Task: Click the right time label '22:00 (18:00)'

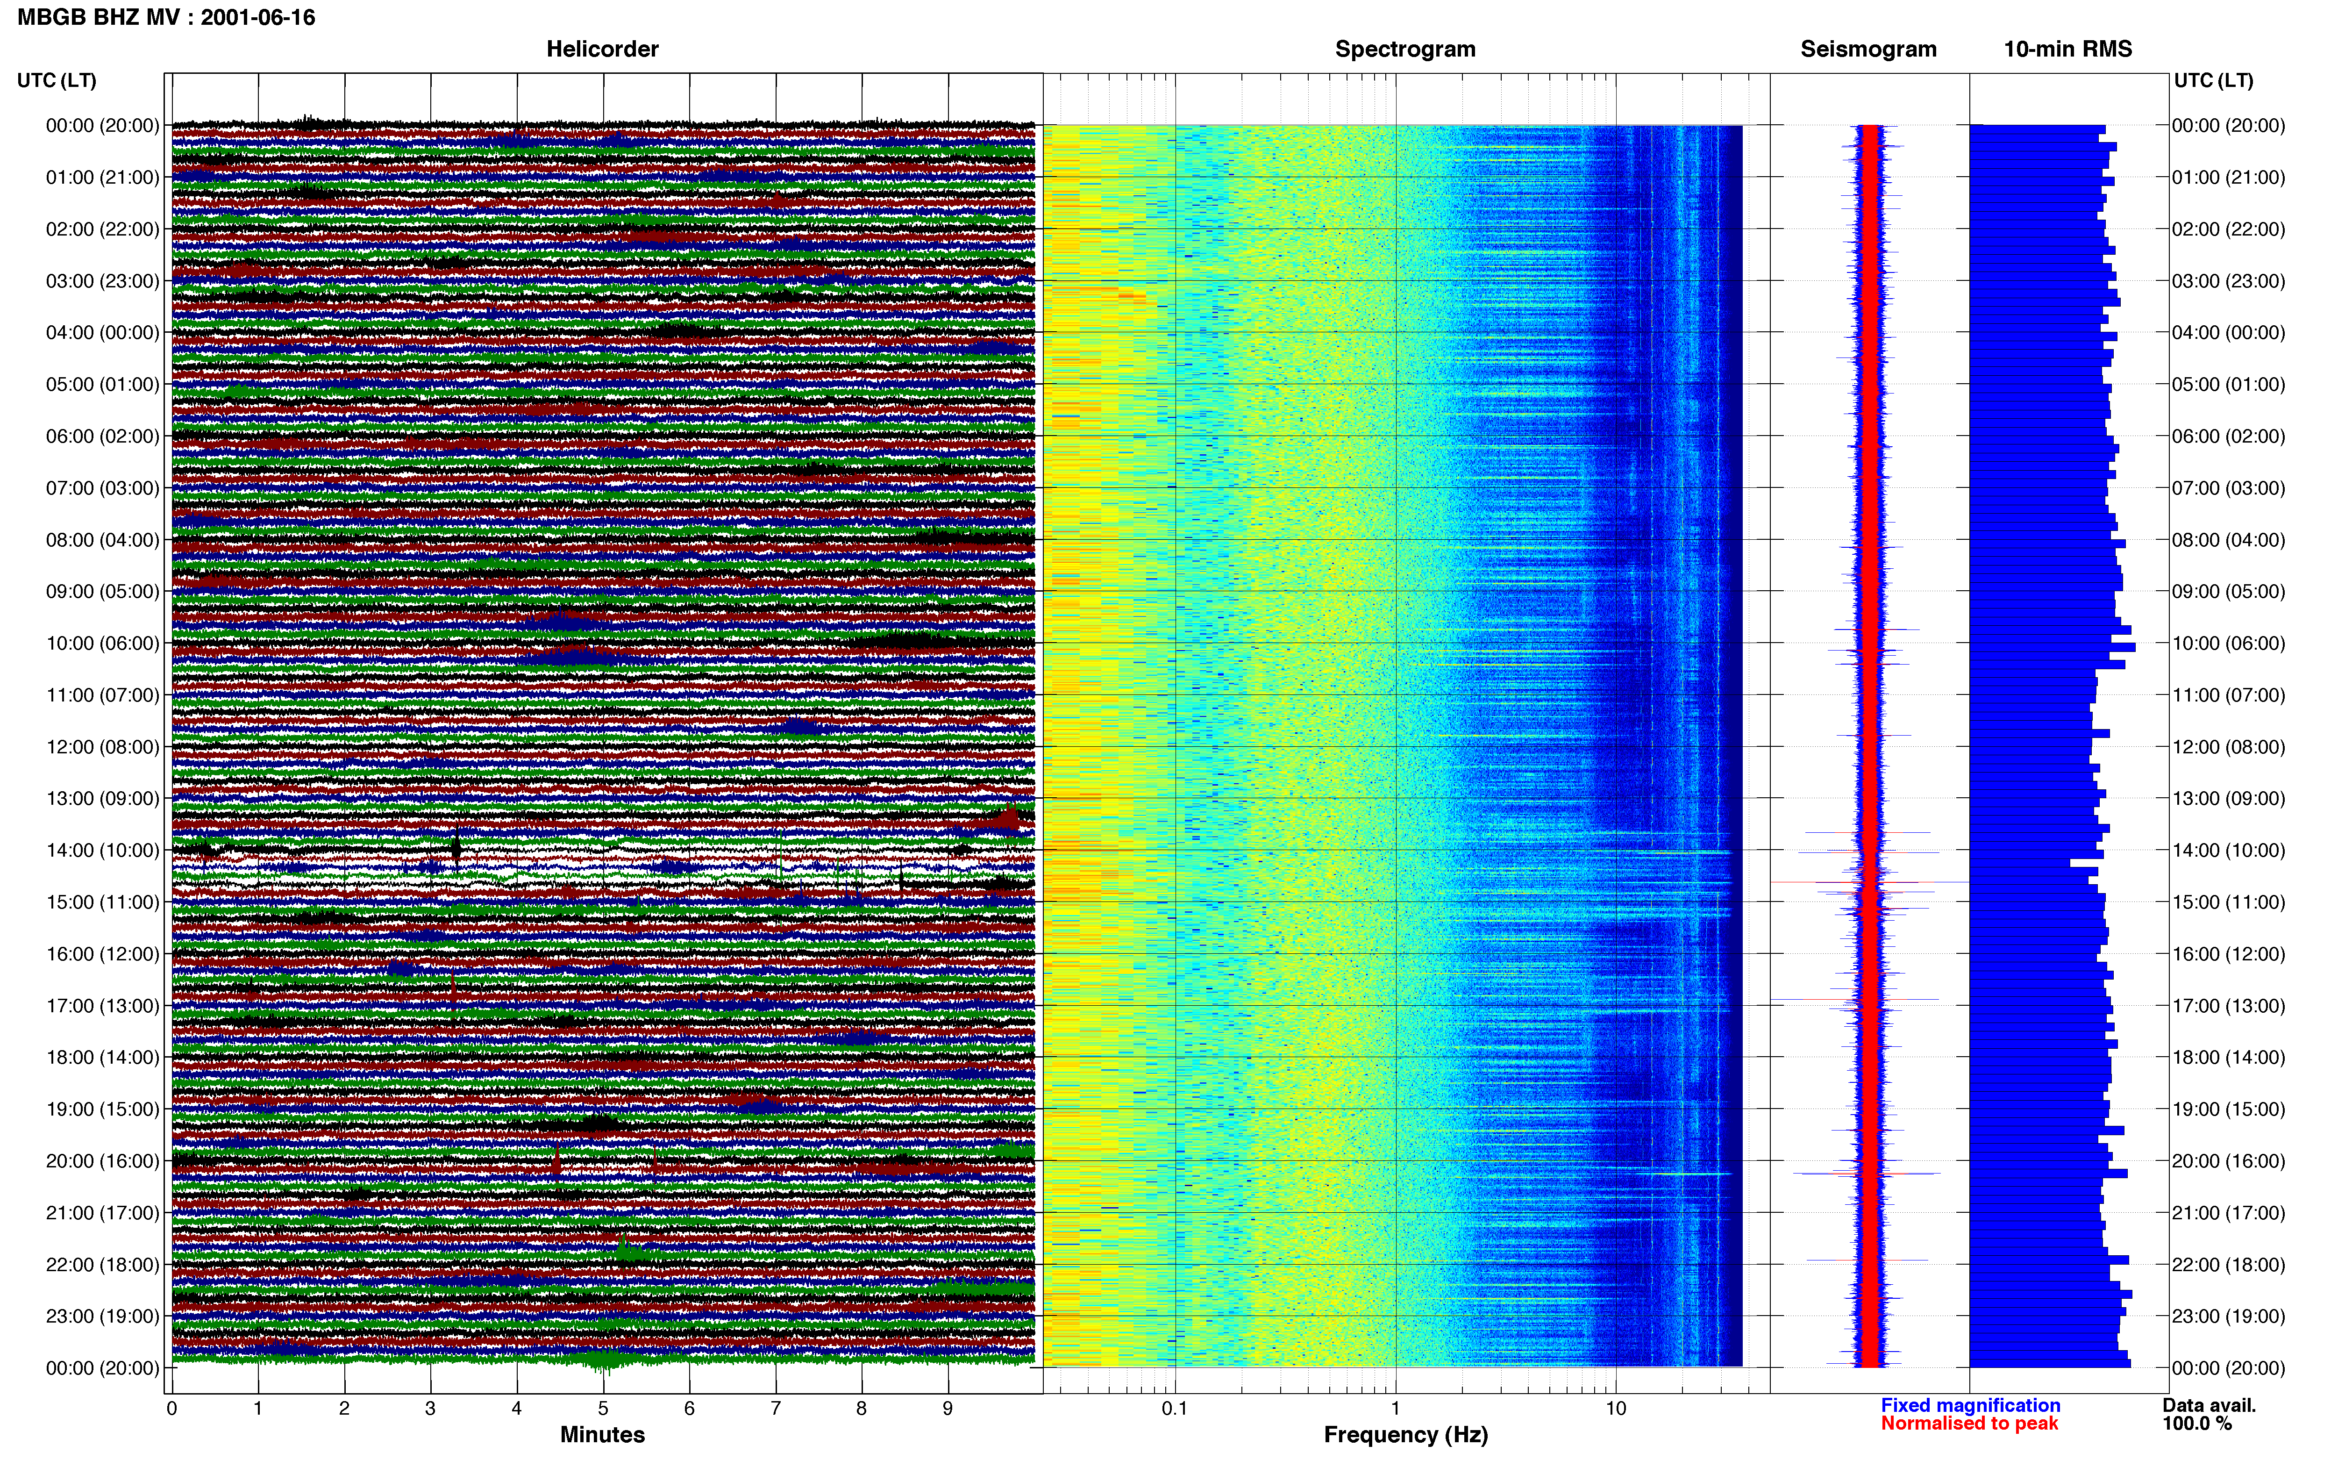Action: (2229, 1264)
